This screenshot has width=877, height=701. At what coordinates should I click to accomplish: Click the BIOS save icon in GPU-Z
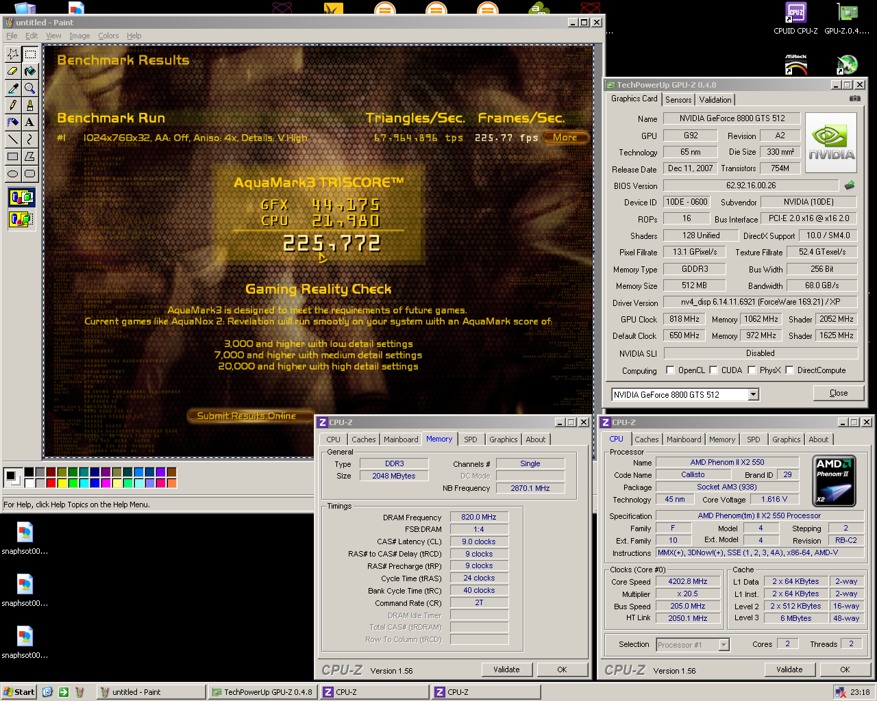point(850,186)
